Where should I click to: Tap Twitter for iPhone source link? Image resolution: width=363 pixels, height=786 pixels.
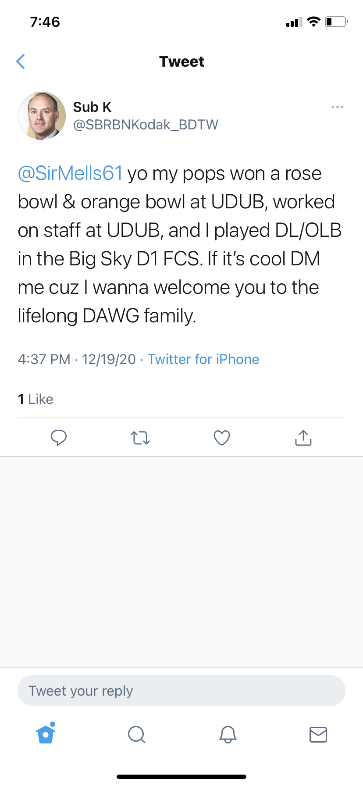[x=203, y=359]
